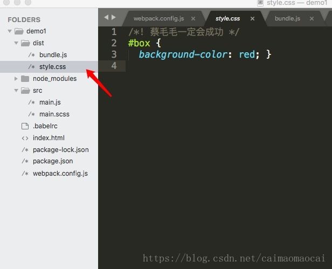Collapse the src folder triangle
332x269 pixels.
pos(16,91)
